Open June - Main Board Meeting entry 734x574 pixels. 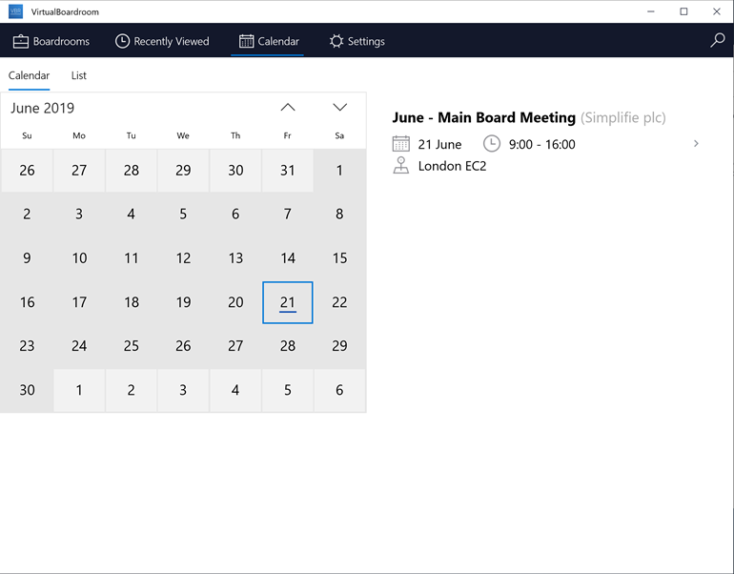click(483, 117)
